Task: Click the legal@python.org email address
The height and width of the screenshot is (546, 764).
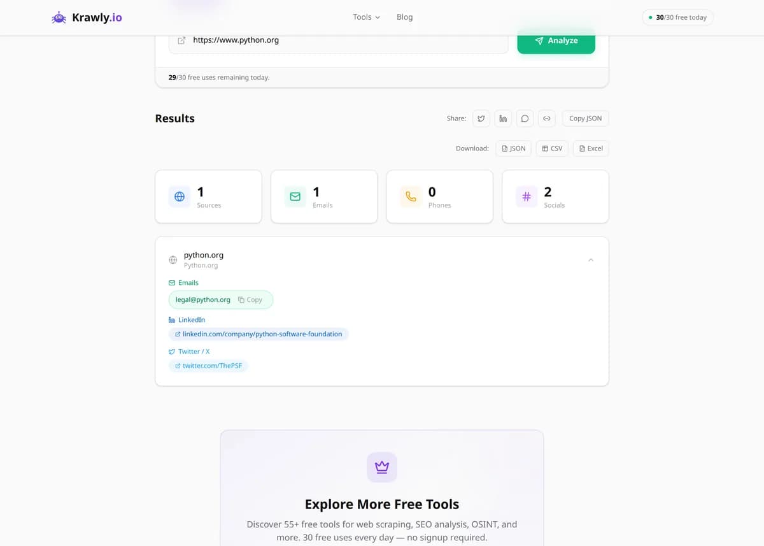Action: [203, 299]
